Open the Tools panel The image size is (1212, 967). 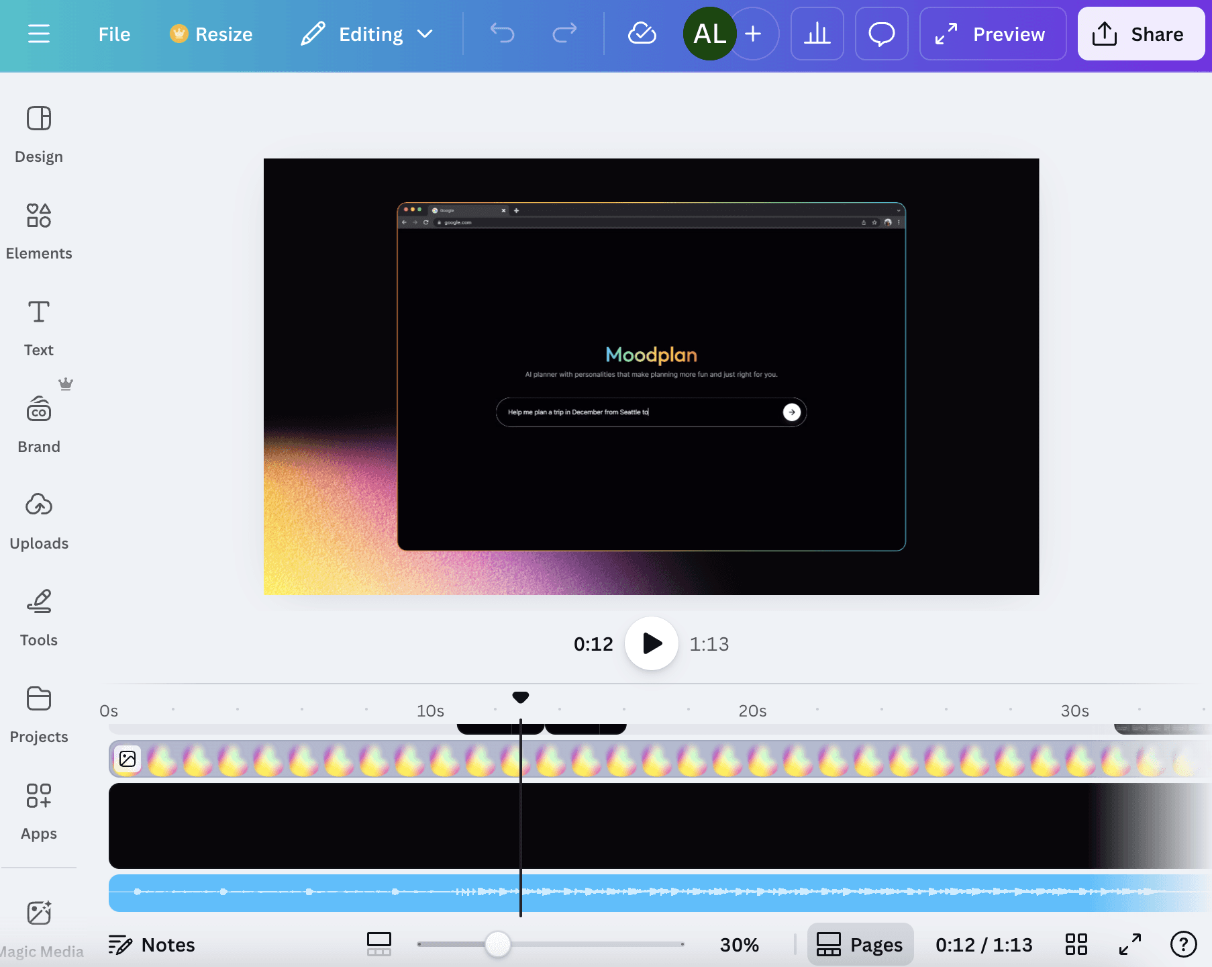(39, 618)
